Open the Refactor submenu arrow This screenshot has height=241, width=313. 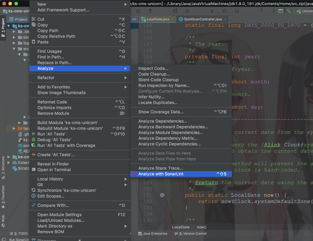pos(125,78)
